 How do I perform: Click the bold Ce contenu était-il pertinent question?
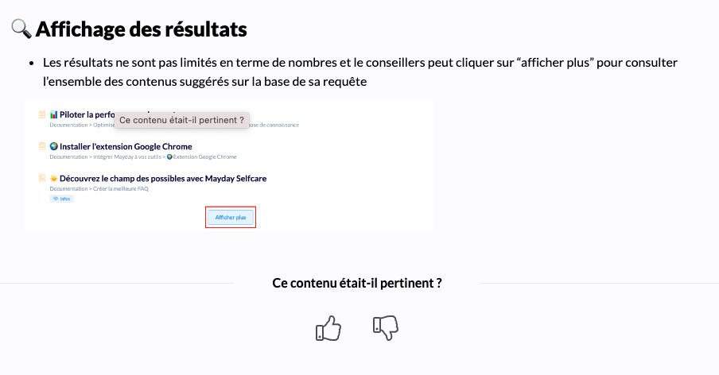coord(357,283)
